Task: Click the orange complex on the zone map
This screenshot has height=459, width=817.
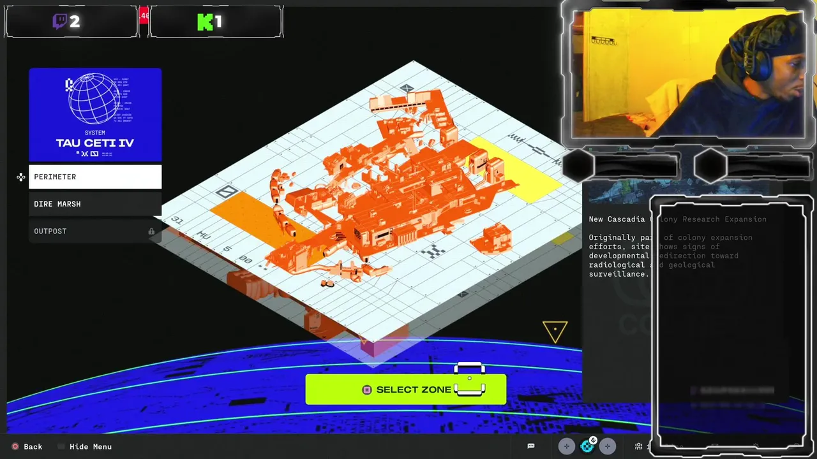Action: point(396,191)
